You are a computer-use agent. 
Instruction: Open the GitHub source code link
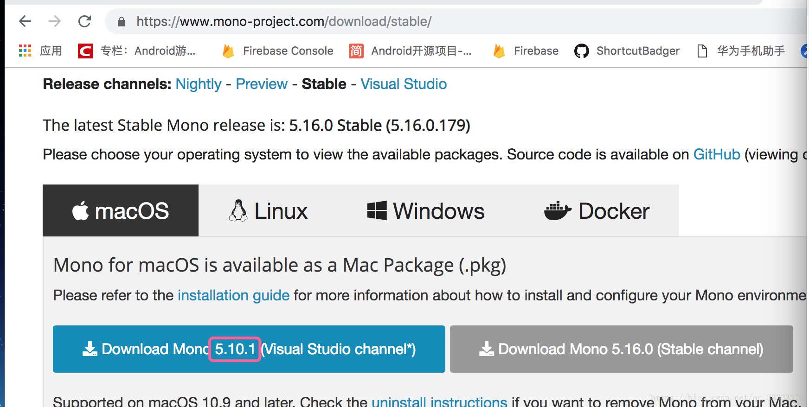pos(717,154)
